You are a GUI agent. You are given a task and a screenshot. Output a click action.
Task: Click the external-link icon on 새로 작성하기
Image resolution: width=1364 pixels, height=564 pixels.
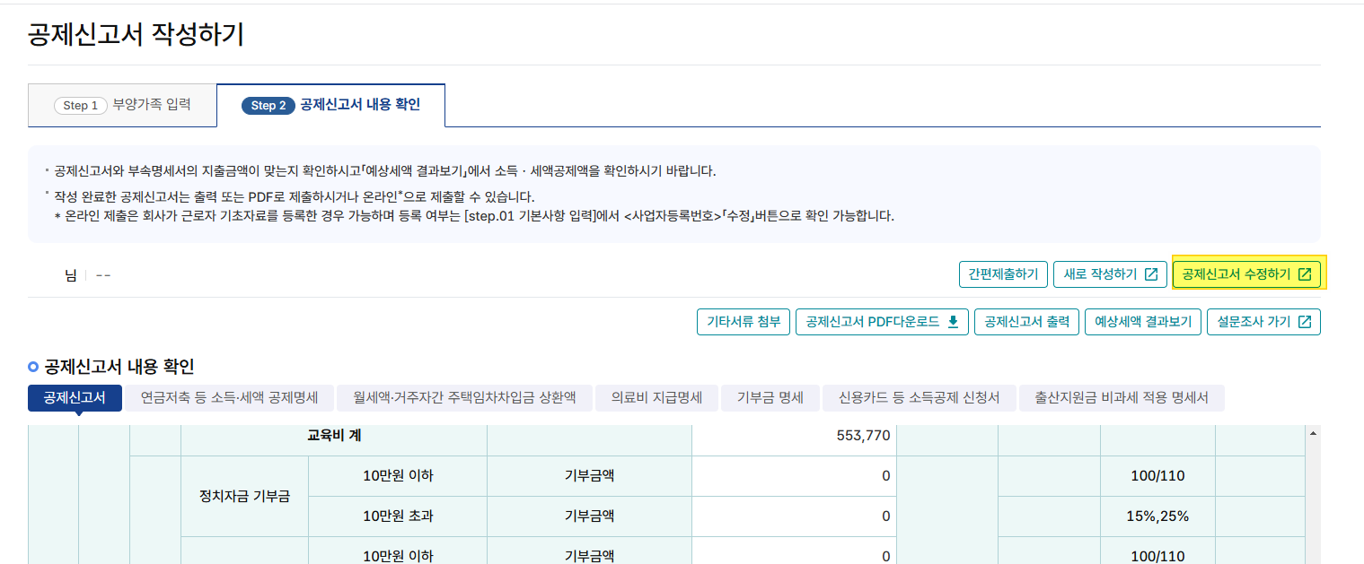tap(1151, 274)
